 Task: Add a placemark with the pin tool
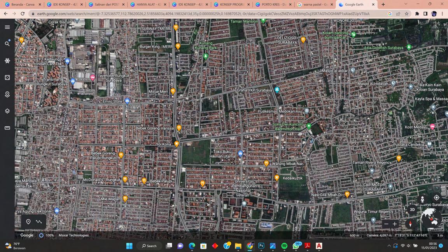pyautogui.click(x=28, y=222)
